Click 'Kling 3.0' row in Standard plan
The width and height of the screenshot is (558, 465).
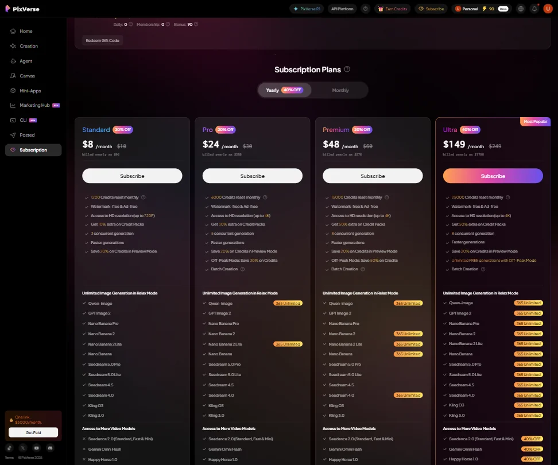(132, 415)
